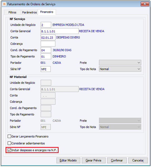Click NF Material Portador value 001
151x167 pixels.
point(43,121)
